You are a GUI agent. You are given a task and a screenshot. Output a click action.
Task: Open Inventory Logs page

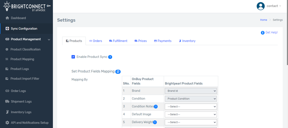[x=26, y=112]
